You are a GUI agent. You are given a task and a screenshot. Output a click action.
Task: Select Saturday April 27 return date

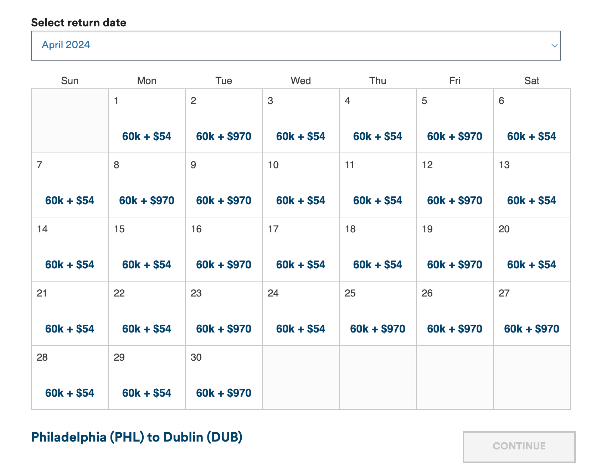click(531, 314)
